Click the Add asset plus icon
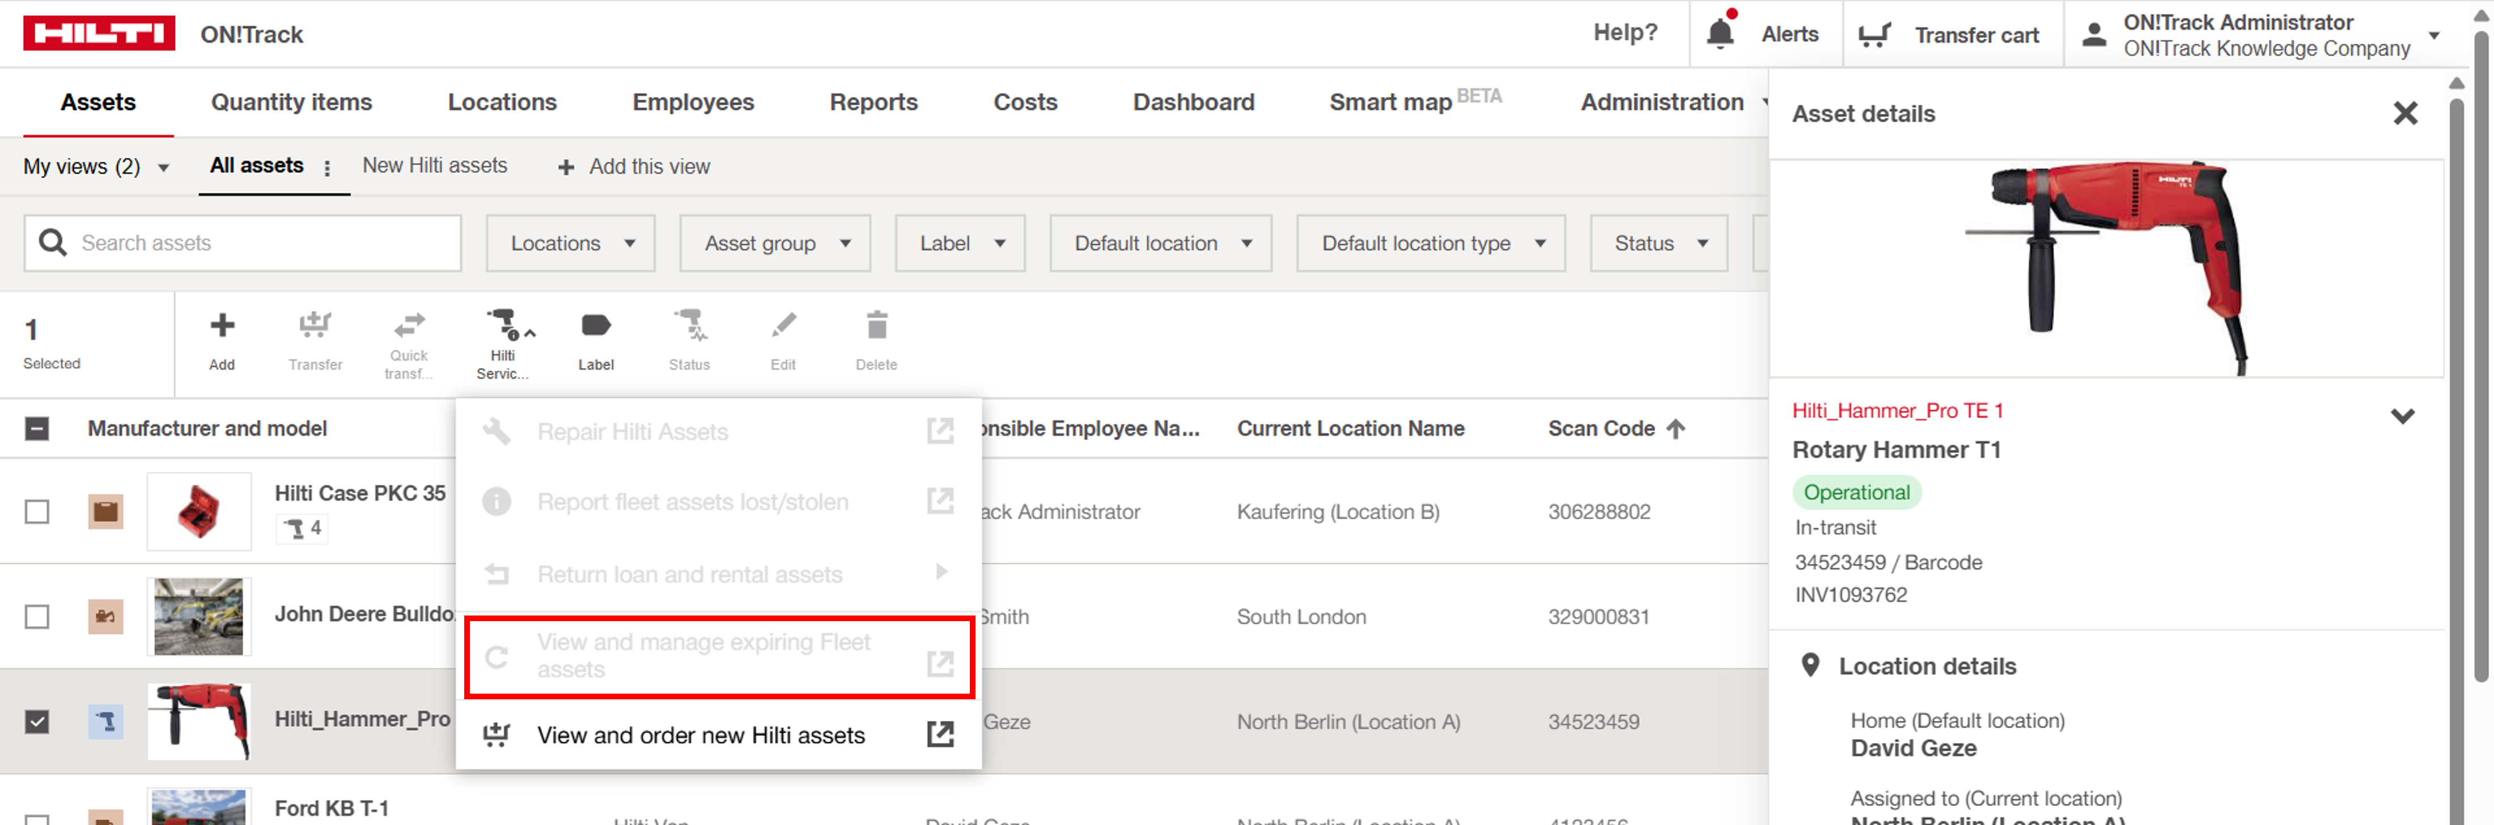The width and height of the screenshot is (2494, 825). coord(222,325)
